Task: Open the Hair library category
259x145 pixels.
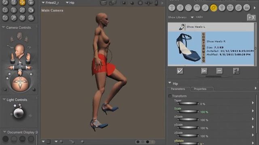Action: [x=197, y=8]
